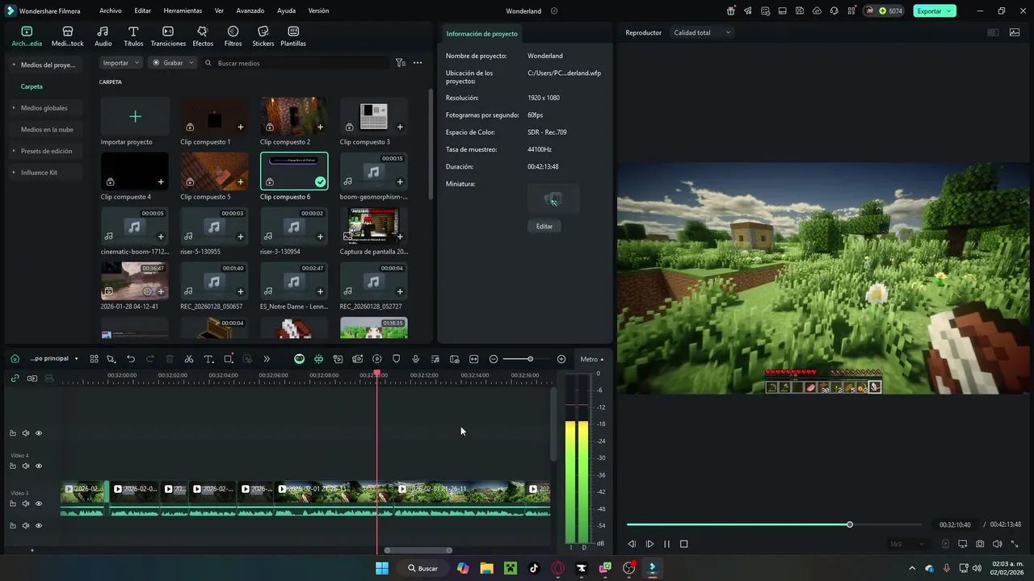Toggle player volume speaker icon
Screen dimensions: 1034x581
click(997, 544)
